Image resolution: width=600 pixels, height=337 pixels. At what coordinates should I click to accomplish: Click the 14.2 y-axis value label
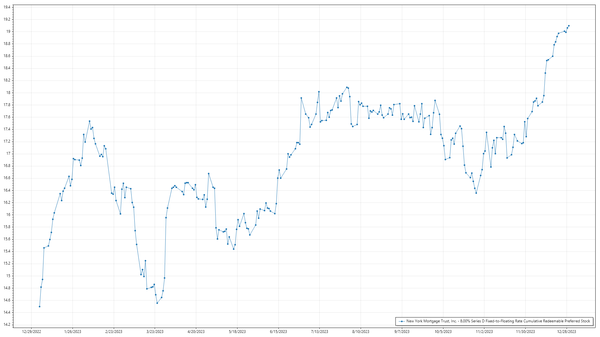pos(7,325)
